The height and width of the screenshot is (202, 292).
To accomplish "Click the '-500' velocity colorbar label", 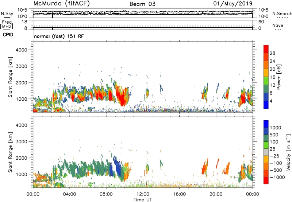I will click(276, 170).
